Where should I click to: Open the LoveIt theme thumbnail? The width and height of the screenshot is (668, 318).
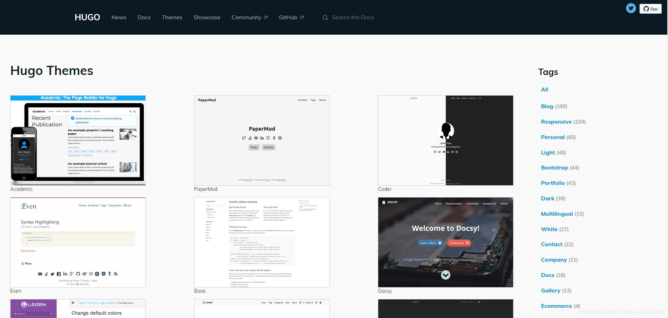(x=262, y=309)
